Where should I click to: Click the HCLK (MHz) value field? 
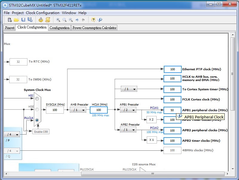tap(99, 110)
